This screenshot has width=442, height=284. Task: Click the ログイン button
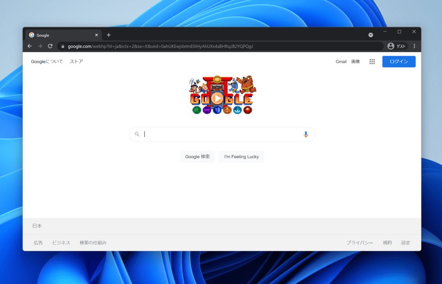click(399, 62)
